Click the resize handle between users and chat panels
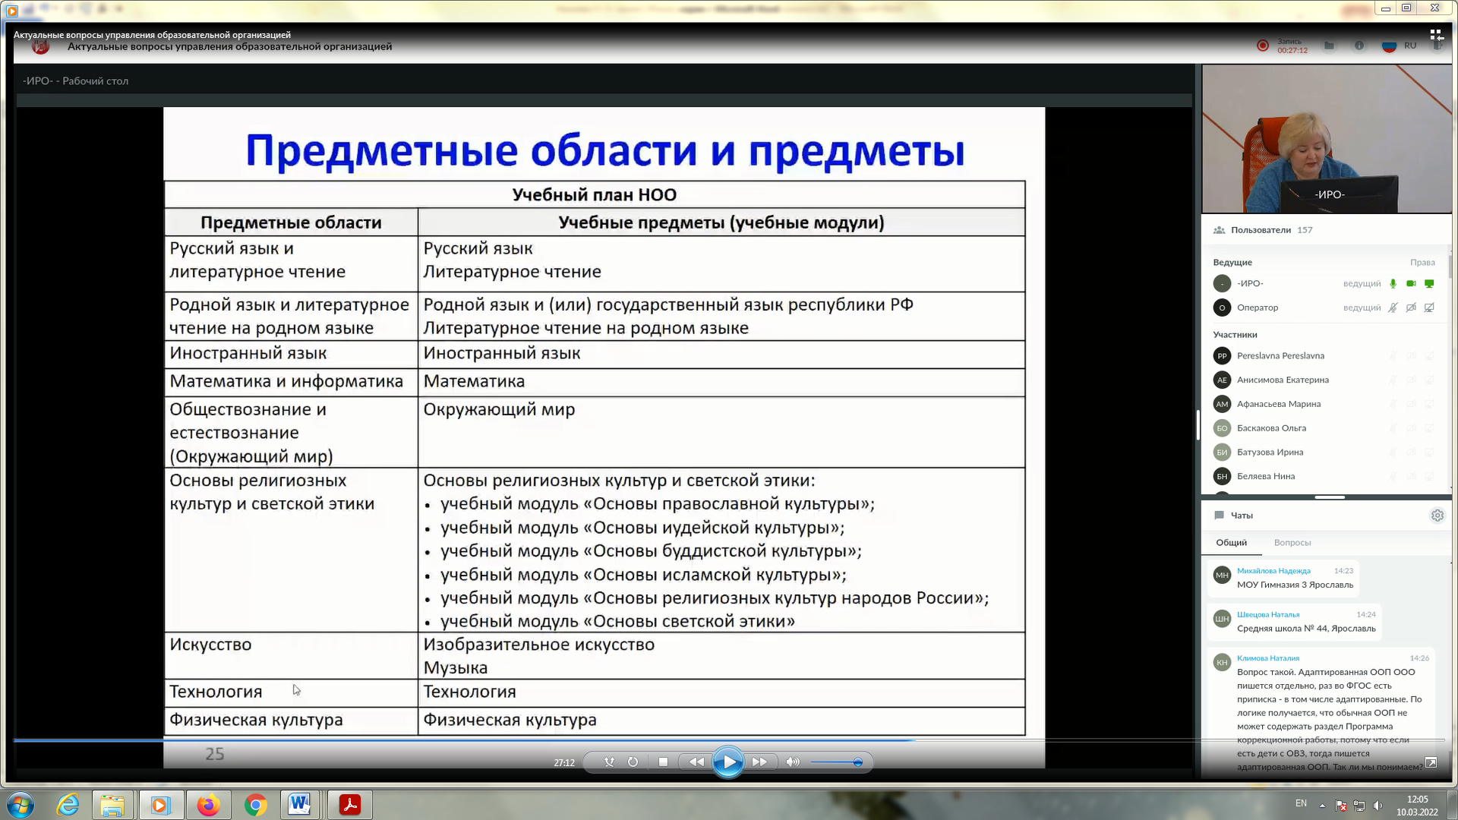 point(1329,497)
